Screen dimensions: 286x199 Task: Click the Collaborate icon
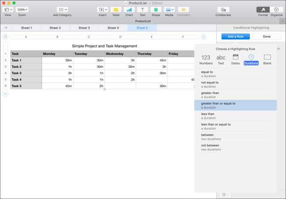pyautogui.click(x=223, y=10)
